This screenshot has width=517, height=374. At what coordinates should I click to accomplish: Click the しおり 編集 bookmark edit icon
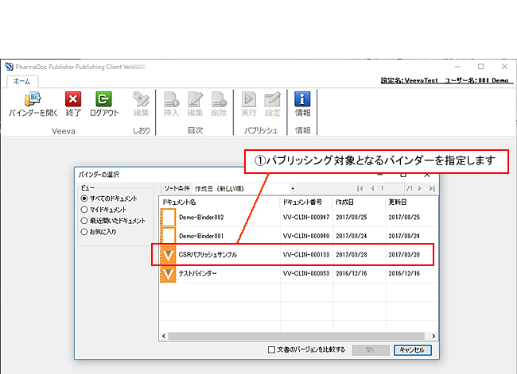tap(141, 99)
